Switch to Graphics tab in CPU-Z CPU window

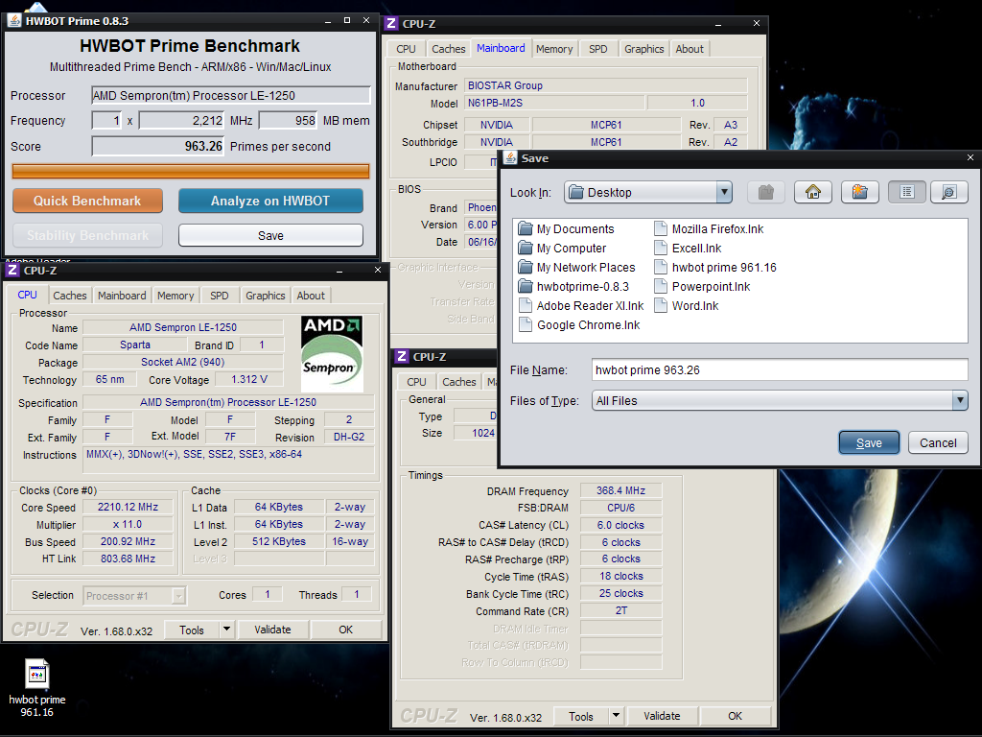pos(265,296)
